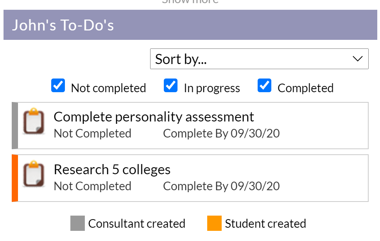380x241 pixels.
Task: Click the gray stripe on personality assessment card
Action: (15, 126)
